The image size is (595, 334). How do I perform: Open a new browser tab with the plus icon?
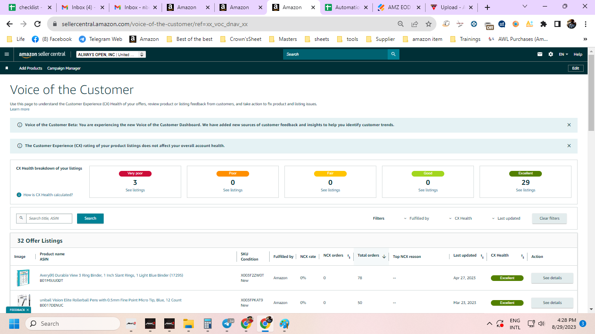(487, 7)
